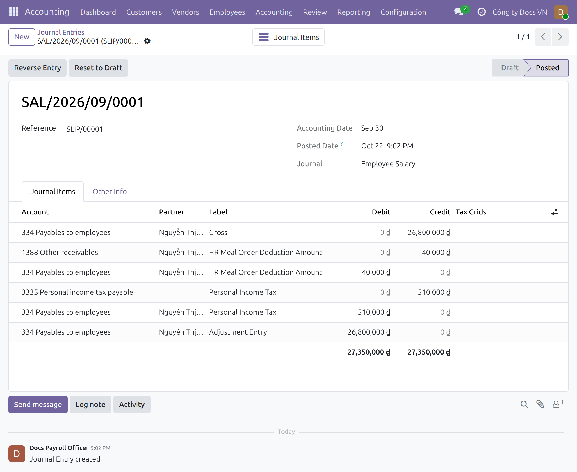The image size is (577, 472).
Task: Open the column settings adjust icon
Action: (x=554, y=212)
